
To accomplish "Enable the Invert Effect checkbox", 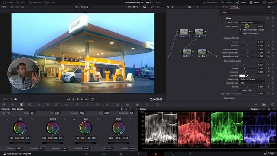I will click(240, 90).
